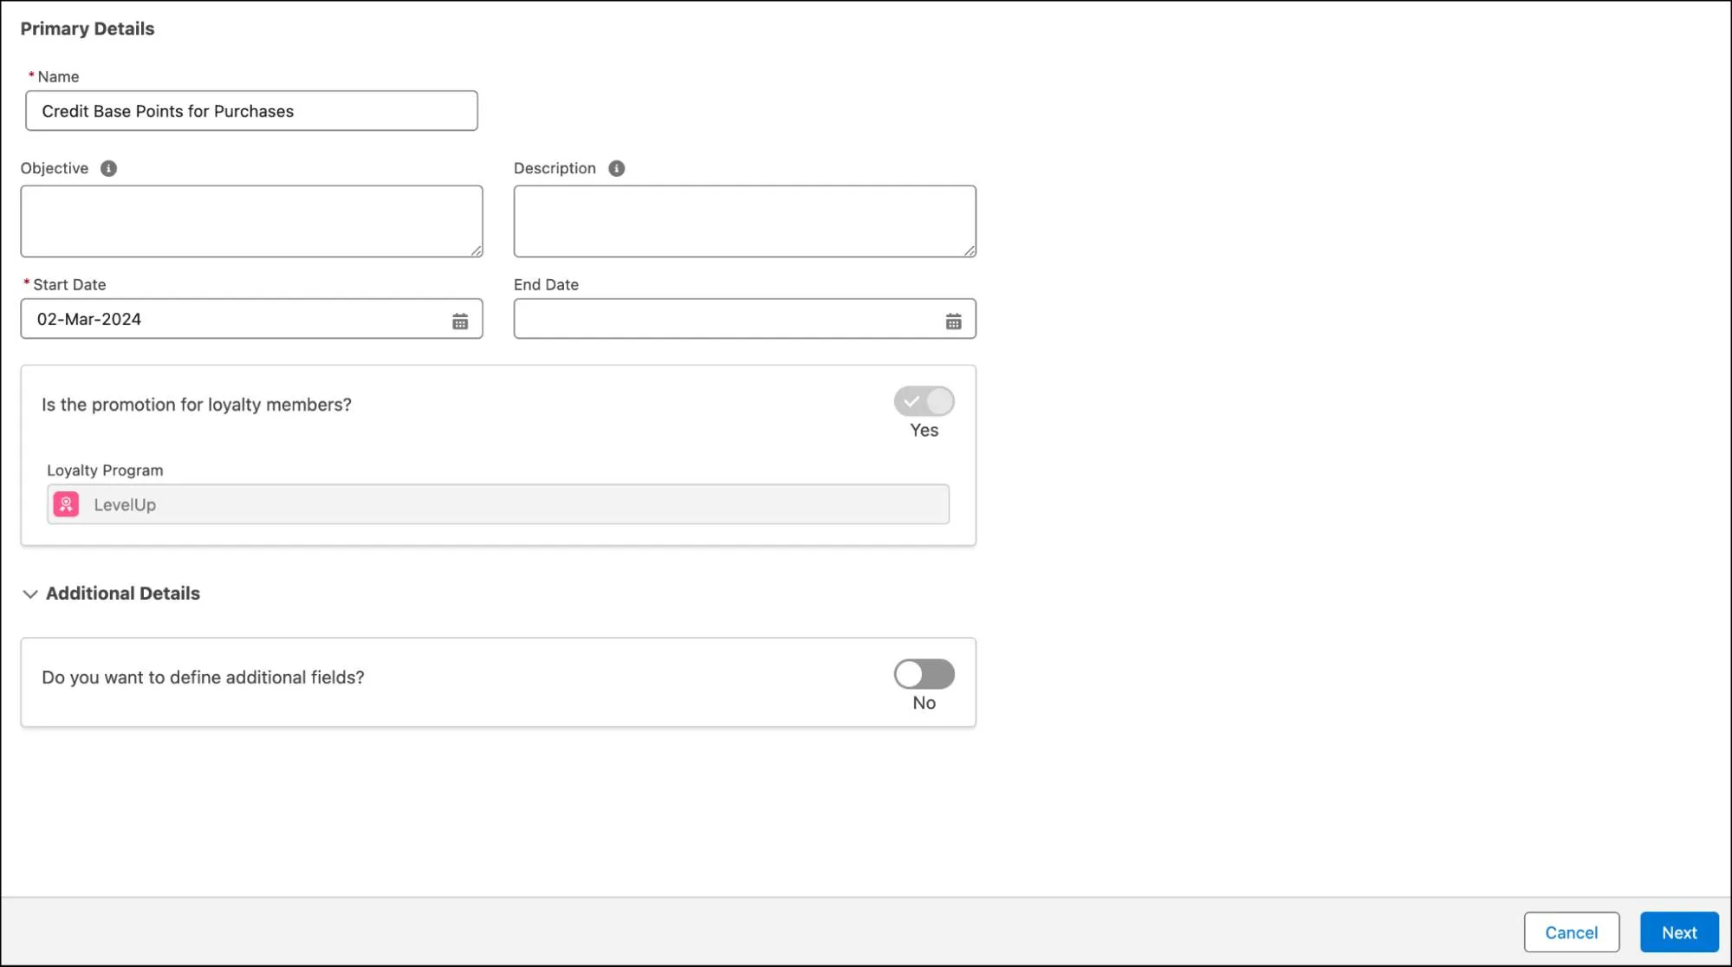Click the calendar icon for End Date
The height and width of the screenshot is (967, 1732).
953,319
